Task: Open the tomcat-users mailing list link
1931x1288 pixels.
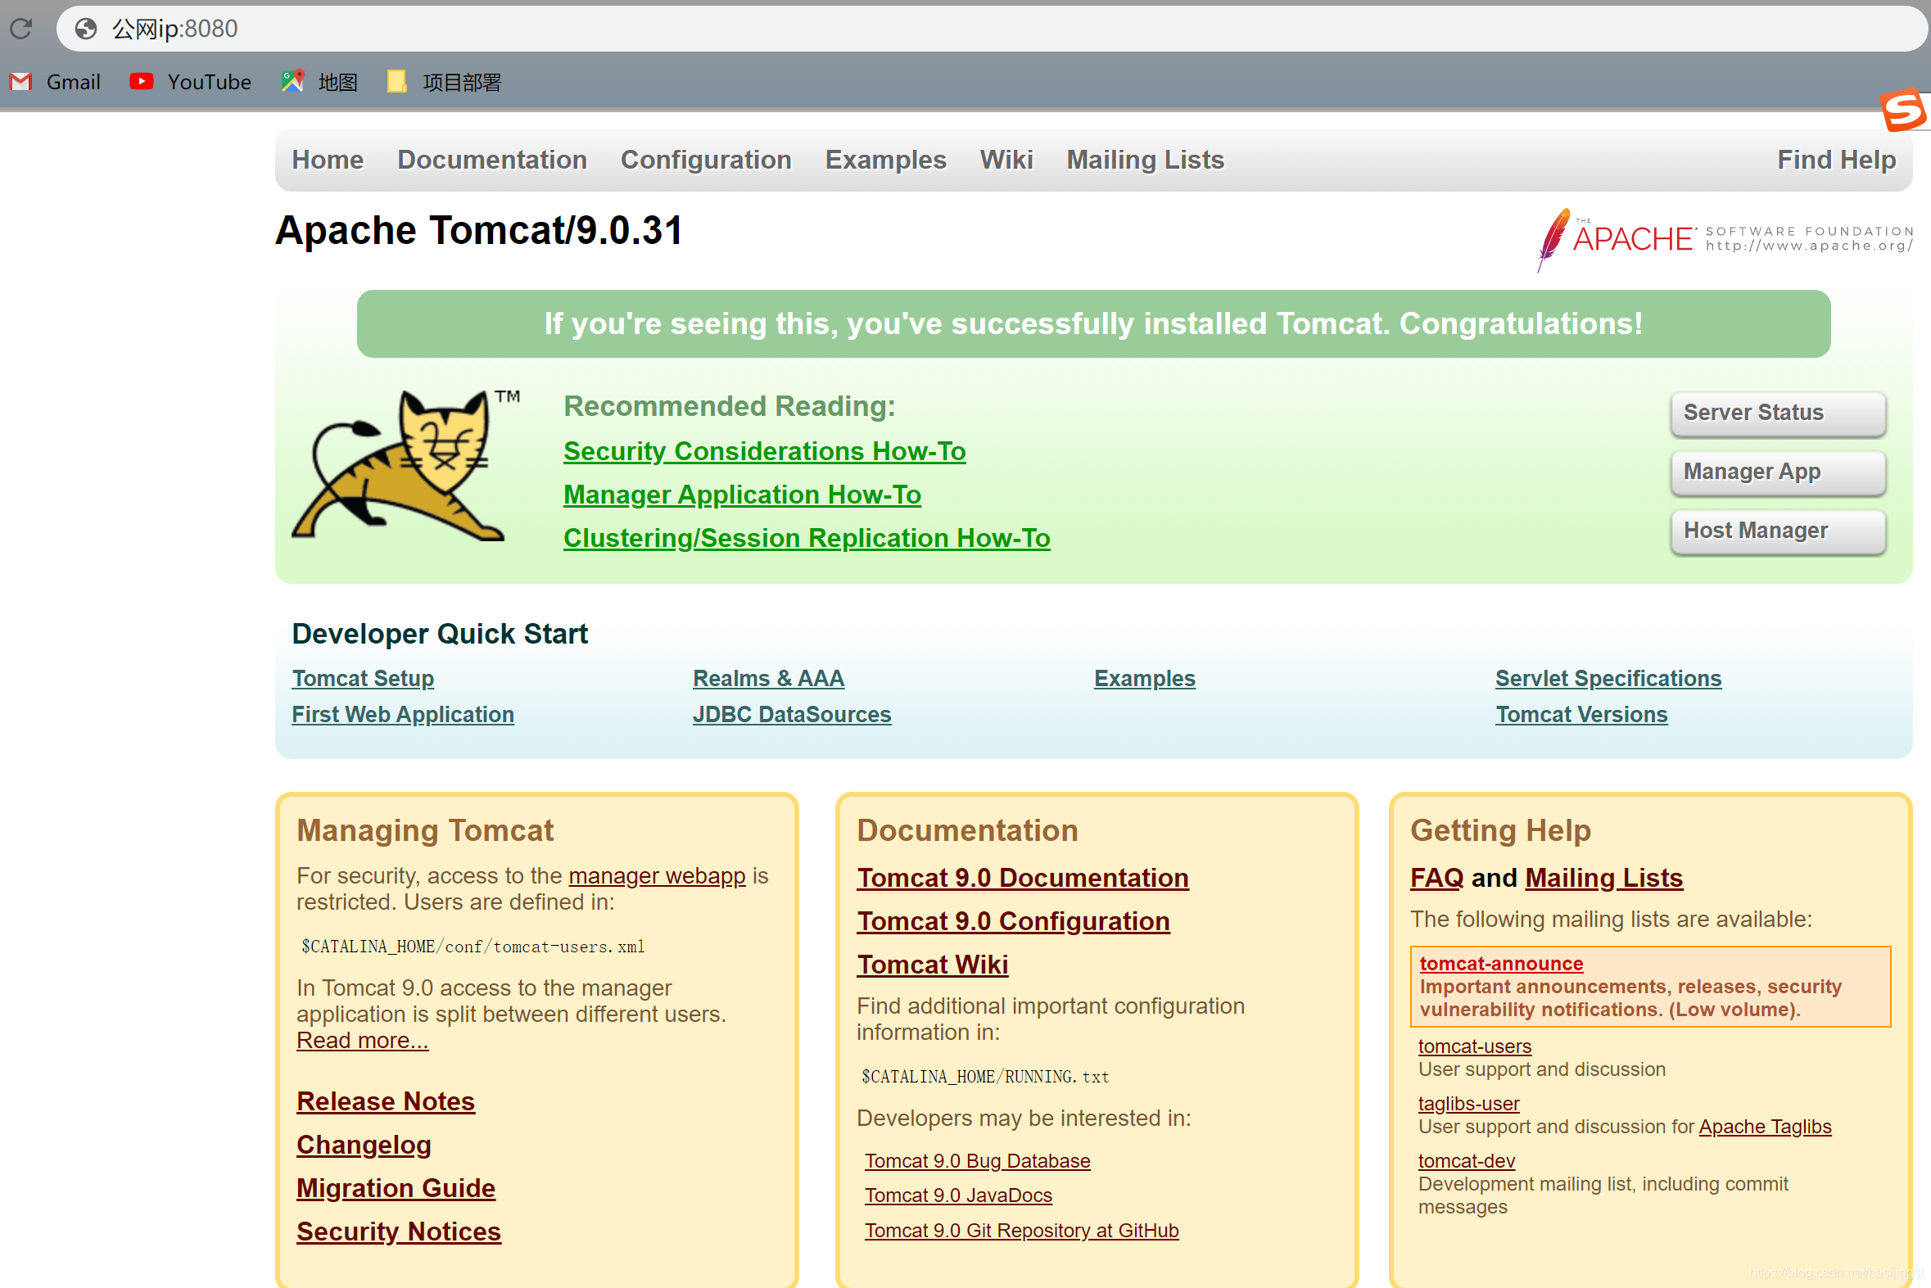Action: pos(1474,1046)
